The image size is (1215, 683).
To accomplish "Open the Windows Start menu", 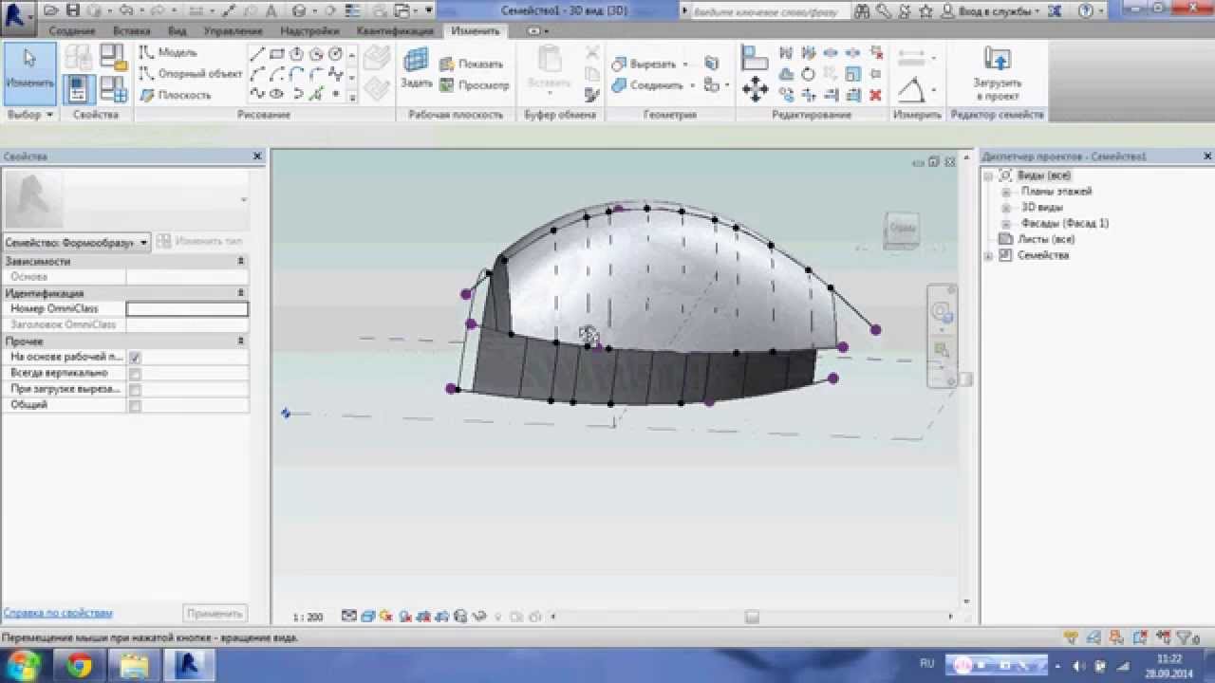I will [x=23, y=664].
